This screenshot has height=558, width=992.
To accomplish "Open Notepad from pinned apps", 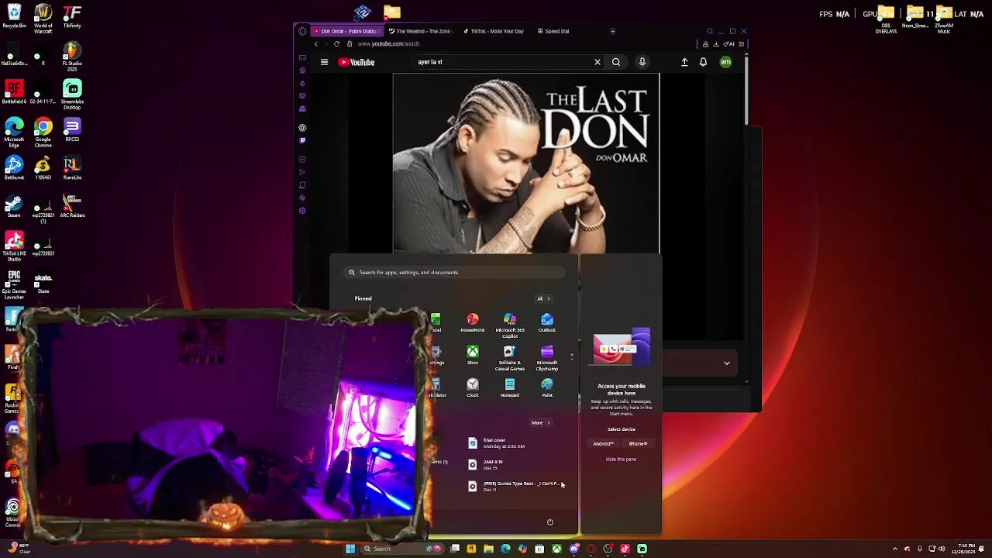I will 509,388.
